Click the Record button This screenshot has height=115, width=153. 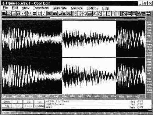click(x=39, y=106)
